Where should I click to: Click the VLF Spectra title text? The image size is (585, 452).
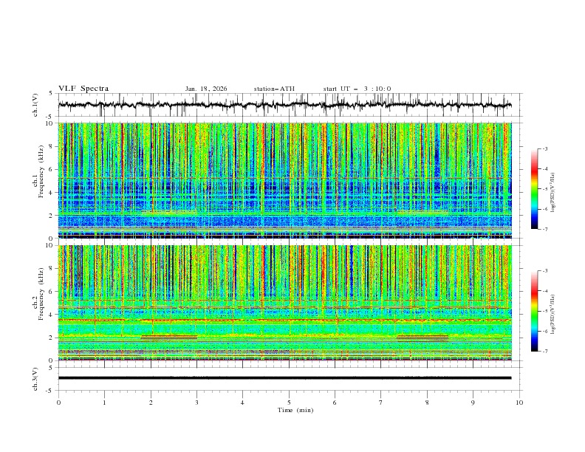click(x=83, y=89)
